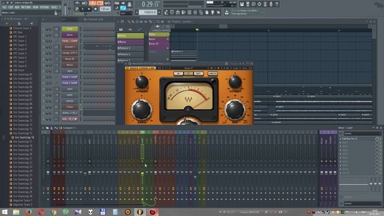
Task: Select the GR meter mode button
Action: pos(188,73)
